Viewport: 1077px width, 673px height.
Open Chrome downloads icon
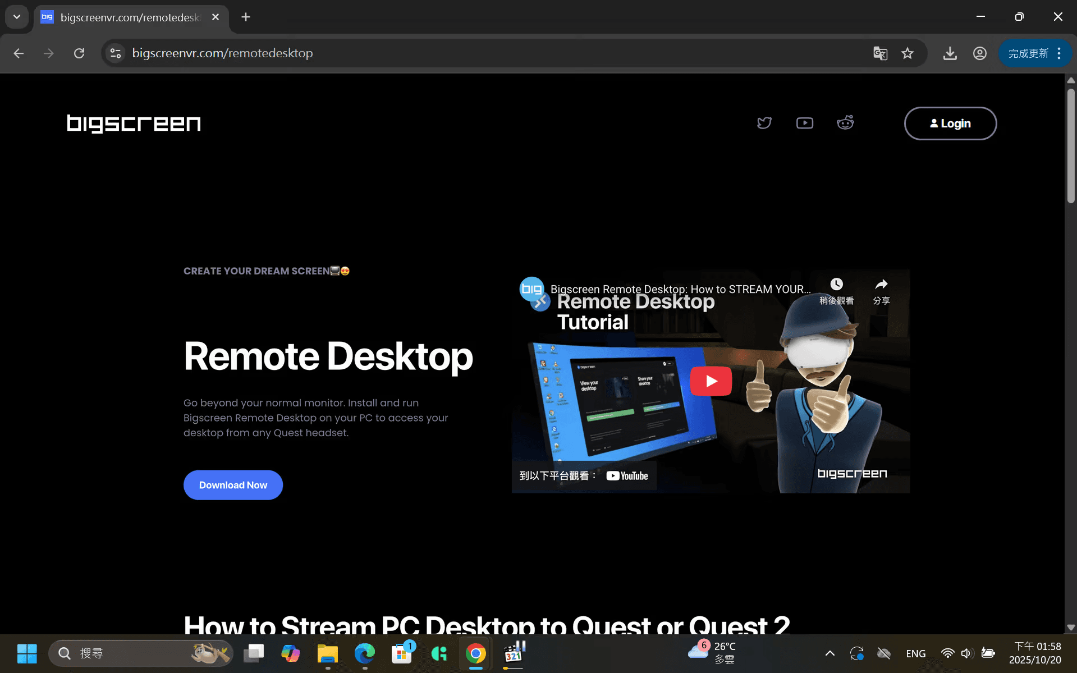coord(950,53)
